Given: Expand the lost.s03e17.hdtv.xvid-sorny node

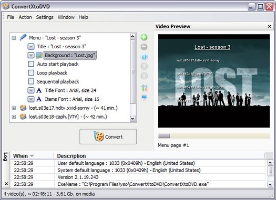Looking at the screenshot, I should click(14, 108).
